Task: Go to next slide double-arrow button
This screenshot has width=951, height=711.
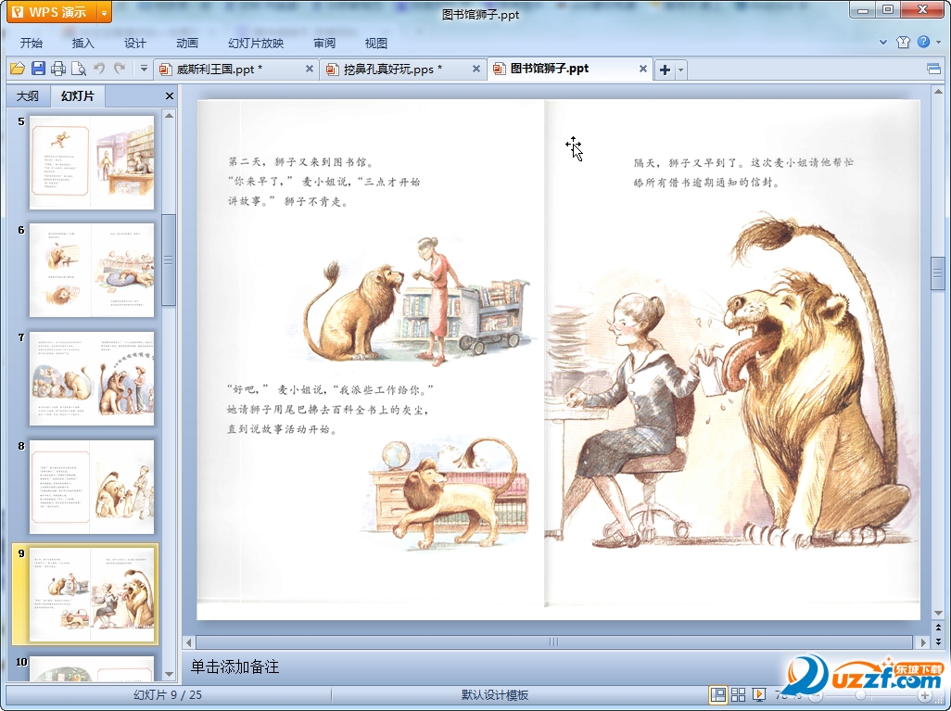Action: point(938,641)
